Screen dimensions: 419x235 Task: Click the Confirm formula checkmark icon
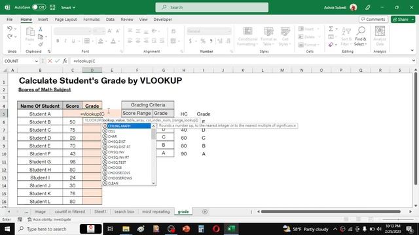point(57,61)
